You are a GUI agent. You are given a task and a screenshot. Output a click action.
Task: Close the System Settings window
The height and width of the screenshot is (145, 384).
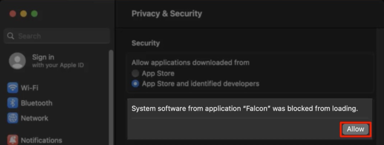tap(13, 14)
